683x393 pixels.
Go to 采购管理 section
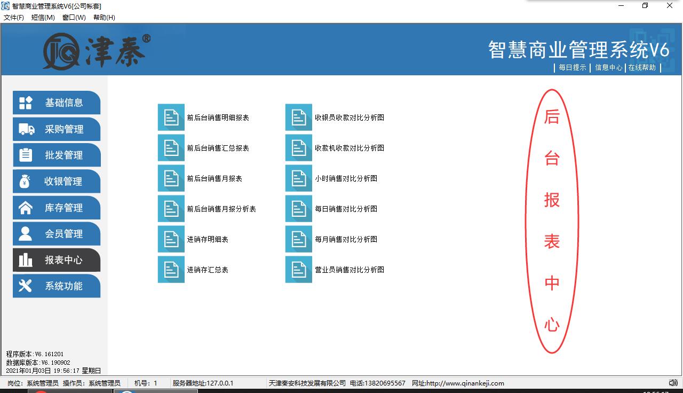[57, 129]
